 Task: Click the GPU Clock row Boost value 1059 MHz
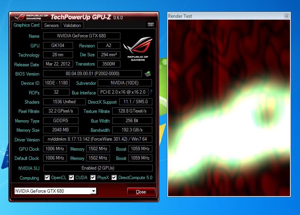[x=140, y=149]
